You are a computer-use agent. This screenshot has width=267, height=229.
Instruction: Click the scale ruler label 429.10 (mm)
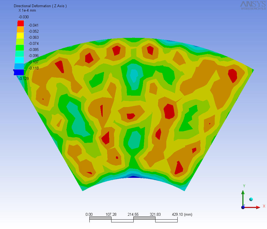pyautogui.click(x=182, y=214)
